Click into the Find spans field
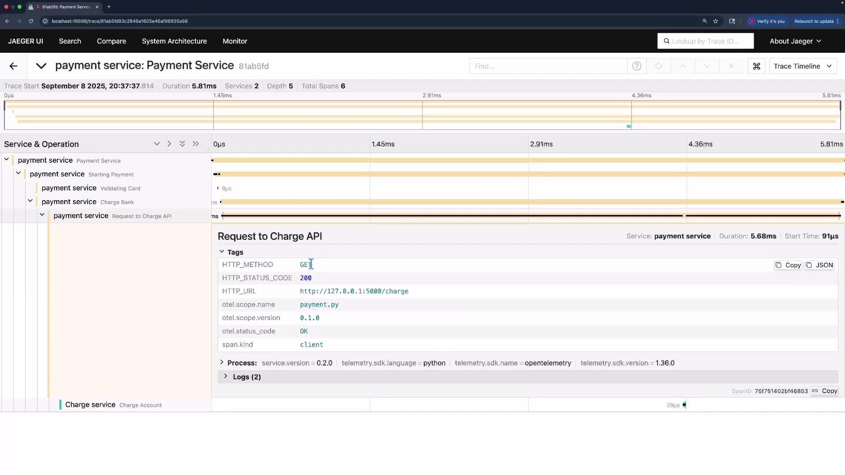 548,66
